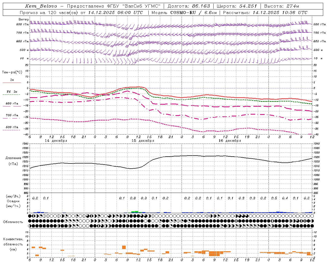The width and height of the screenshot is (327, 262).
Task: Click the 0.5 precipitation amount value
Action: [274, 198]
